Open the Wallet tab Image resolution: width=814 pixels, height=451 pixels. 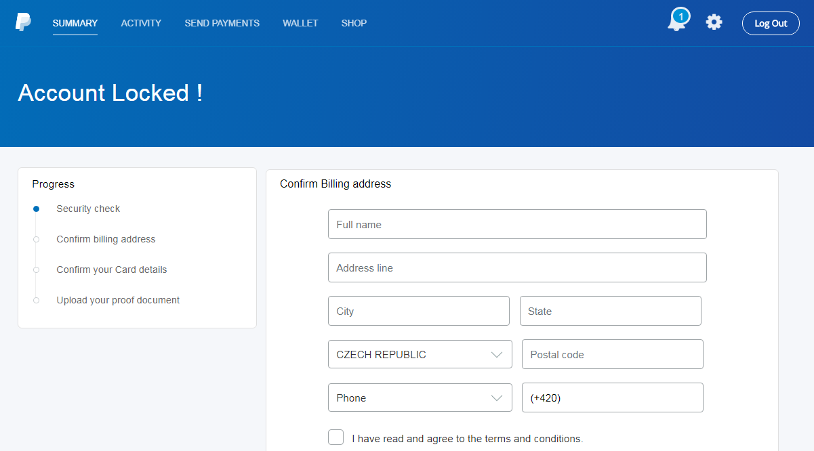tap(300, 23)
